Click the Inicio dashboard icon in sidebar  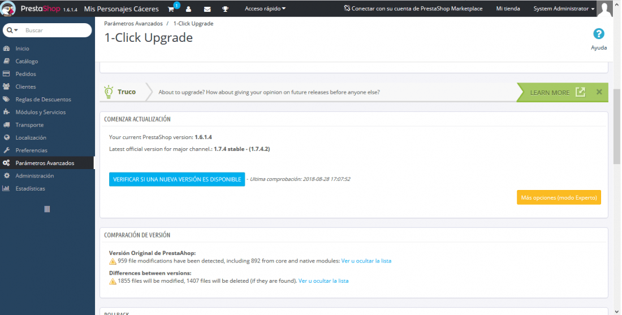(6, 49)
